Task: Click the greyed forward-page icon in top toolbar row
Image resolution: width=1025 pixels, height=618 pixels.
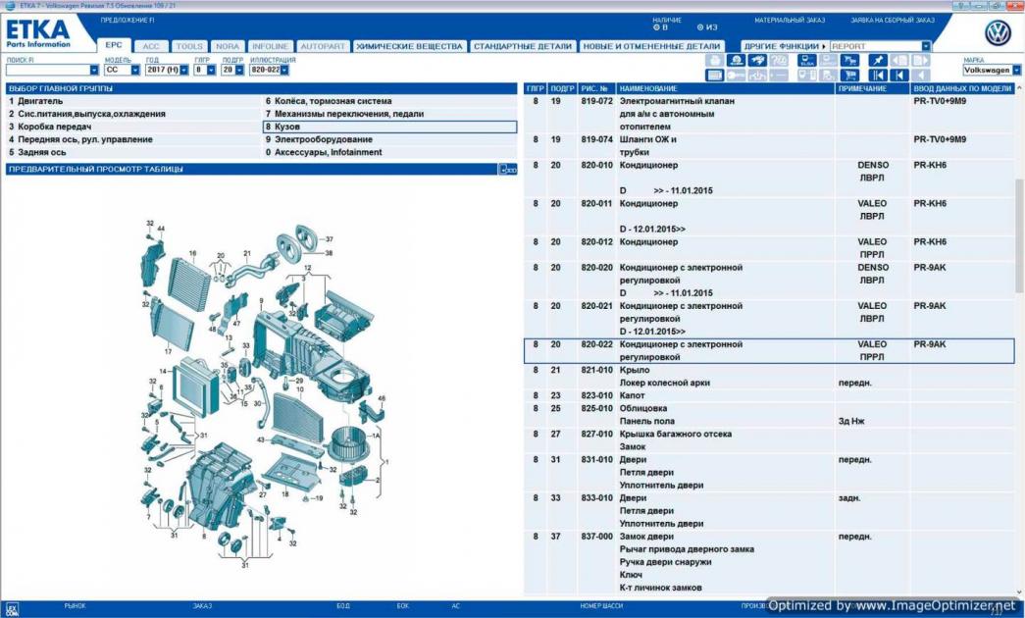Action: coord(920,60)
